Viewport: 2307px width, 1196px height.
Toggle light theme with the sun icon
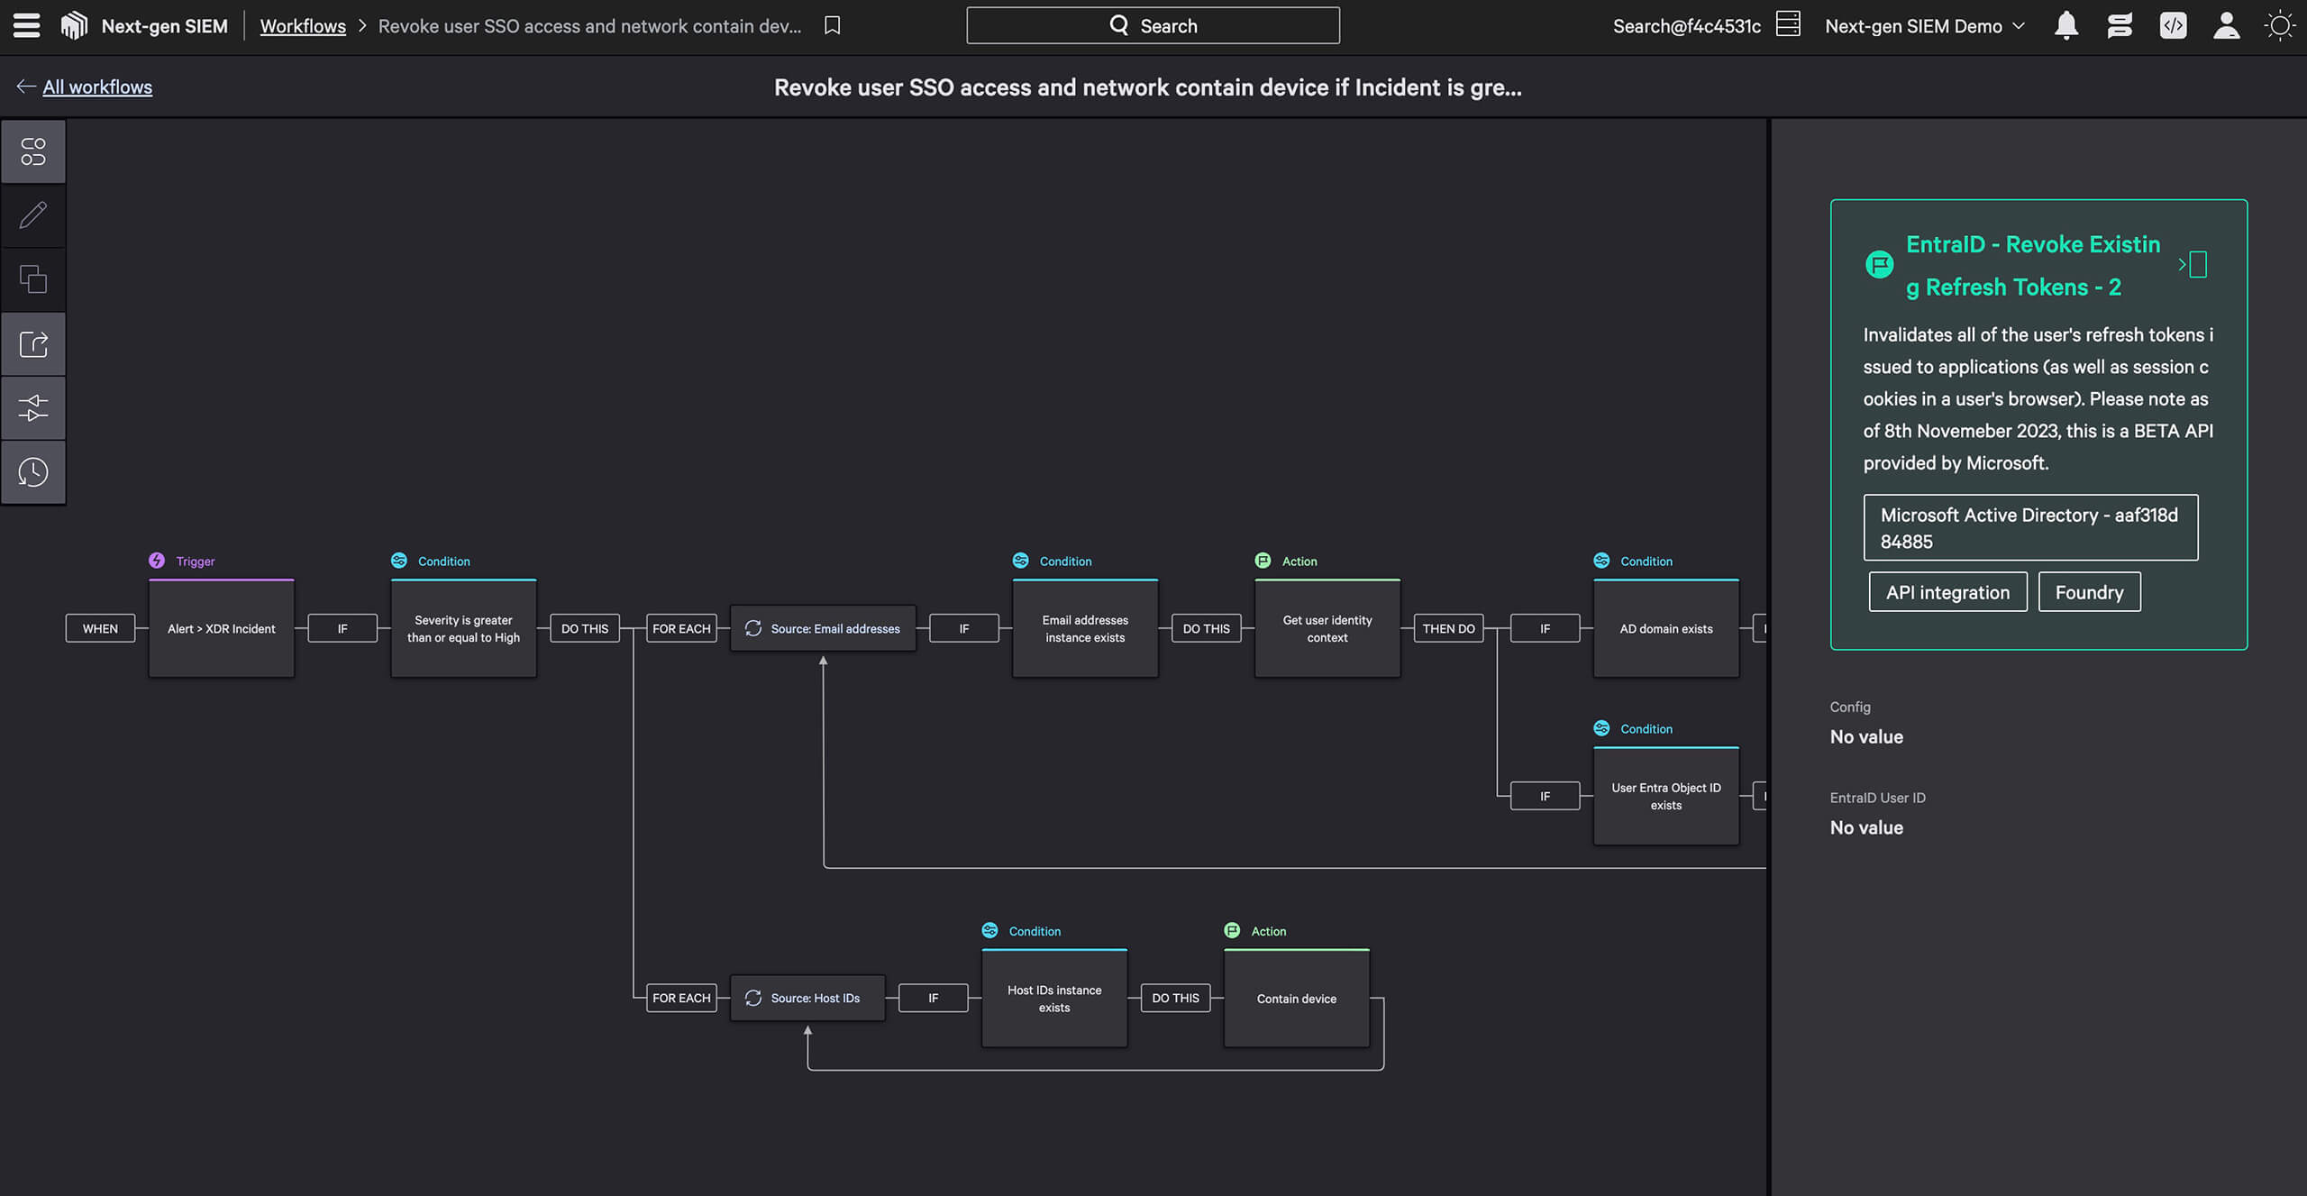click(x=2280, y=25)
